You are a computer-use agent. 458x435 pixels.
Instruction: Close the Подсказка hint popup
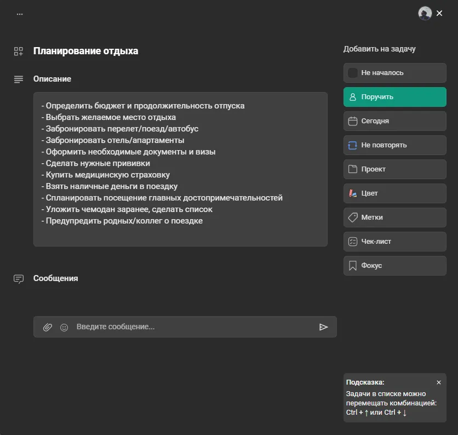[x=438, y=382]
